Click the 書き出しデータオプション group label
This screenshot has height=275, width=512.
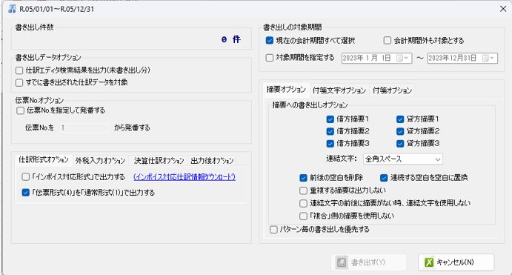48,58
